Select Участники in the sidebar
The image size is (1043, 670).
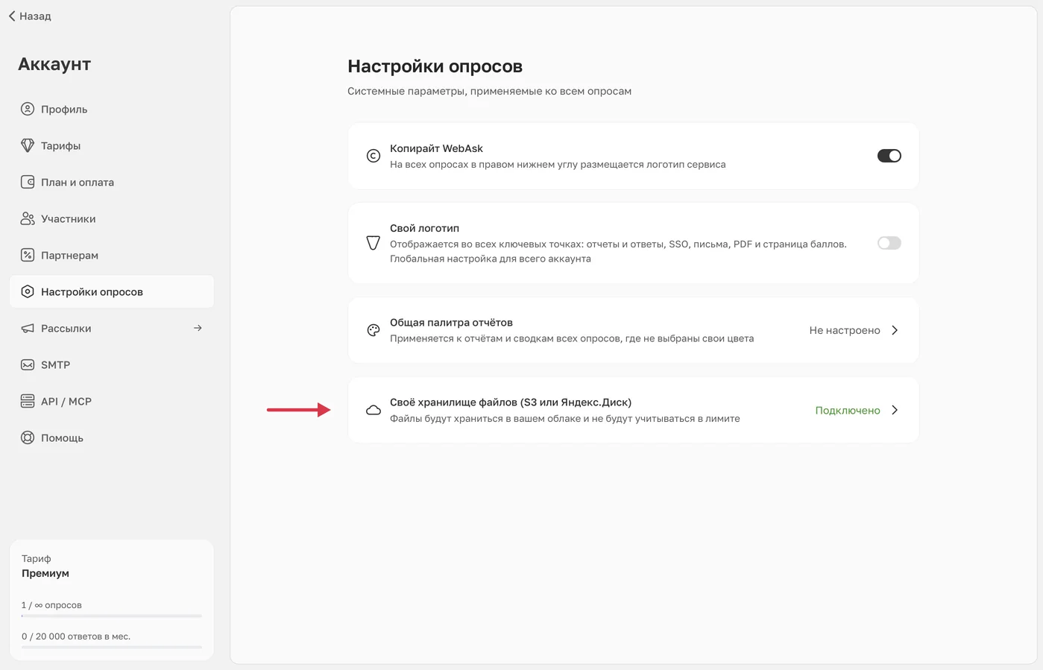point(112,218)
